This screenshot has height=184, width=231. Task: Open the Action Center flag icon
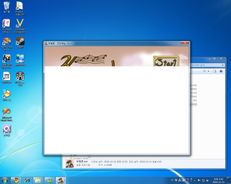click(199, 180)
